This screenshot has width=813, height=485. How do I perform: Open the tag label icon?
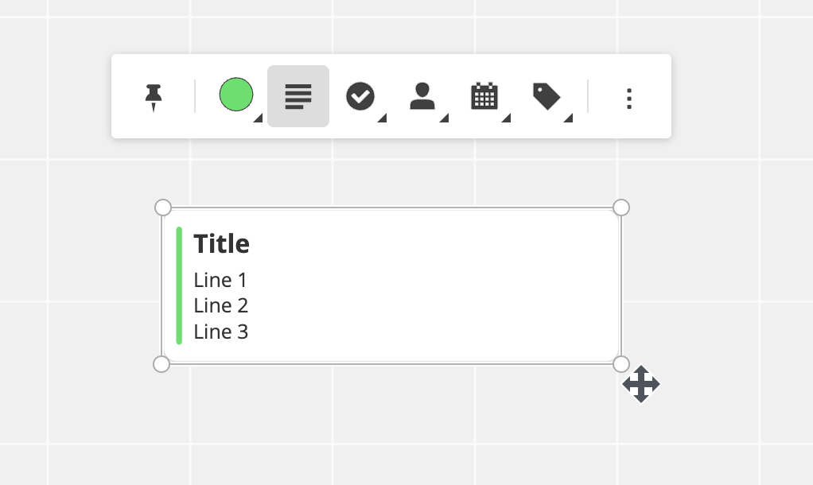(x=547, y=96)
